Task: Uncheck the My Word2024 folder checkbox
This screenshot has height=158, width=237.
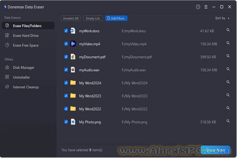Action: (x=66, y=83)
